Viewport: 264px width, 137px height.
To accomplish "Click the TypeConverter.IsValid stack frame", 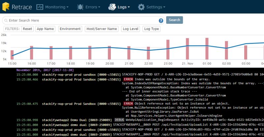I will point(167,99).
